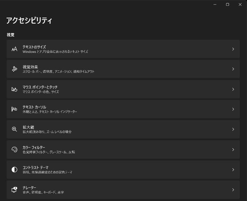Viewport: 247px width, 201px height.
Task: Click chevron on テキスト カーソル row
Action: pos(233,109)
